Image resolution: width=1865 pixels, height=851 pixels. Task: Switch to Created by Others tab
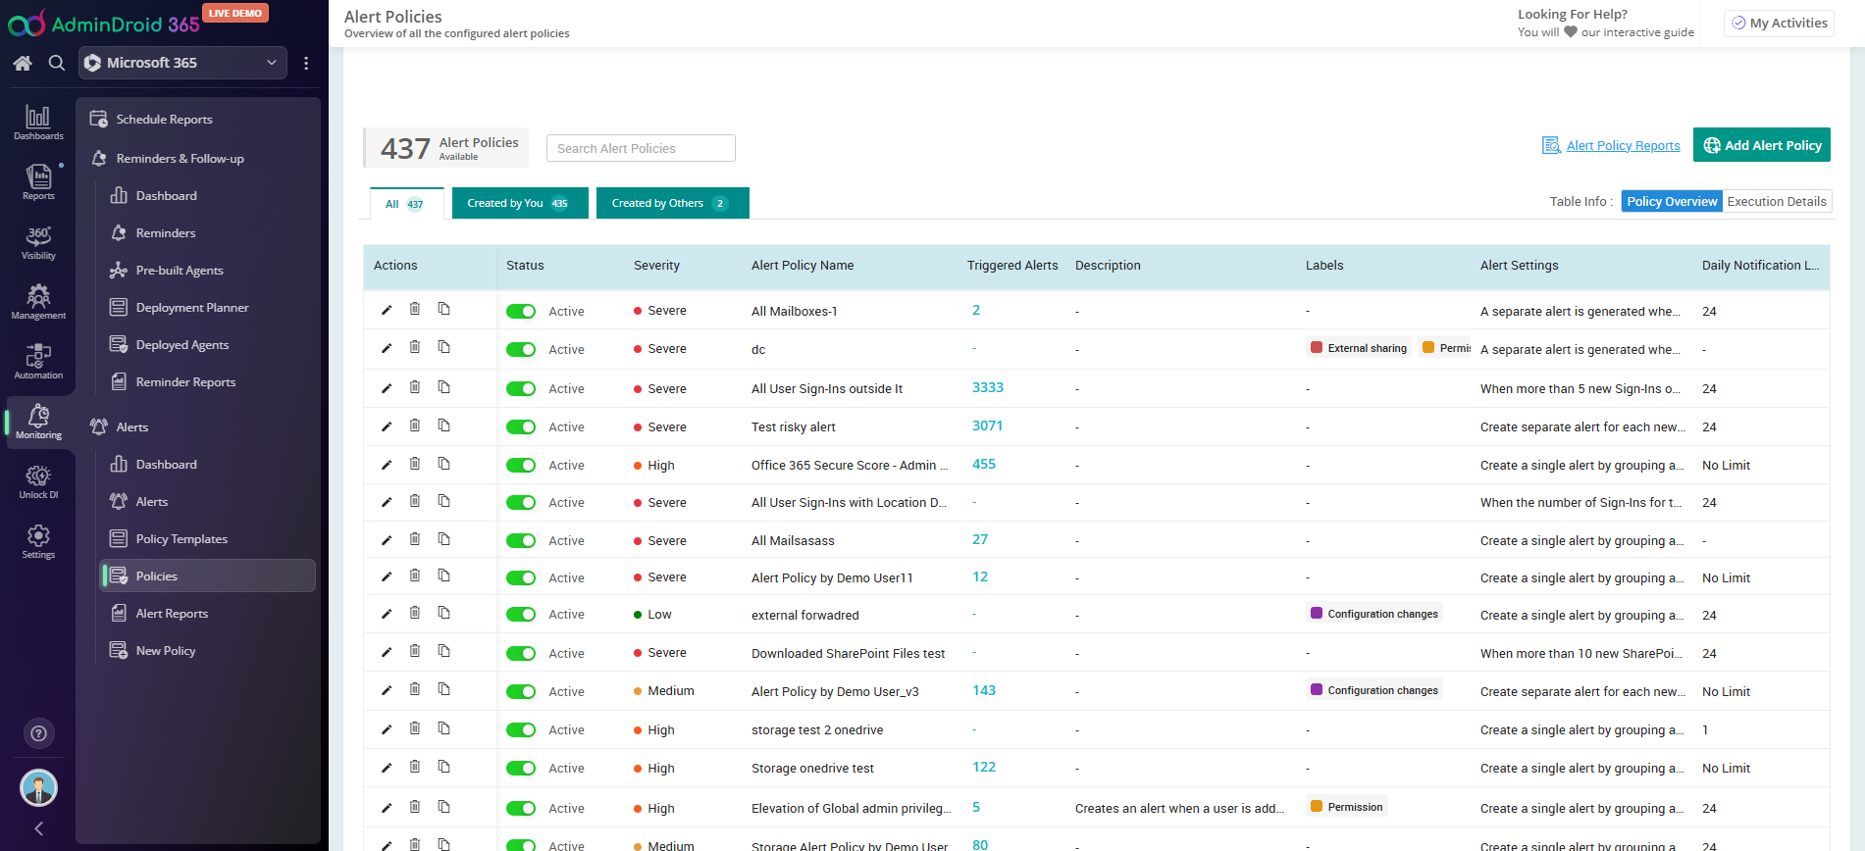point(672,203)
